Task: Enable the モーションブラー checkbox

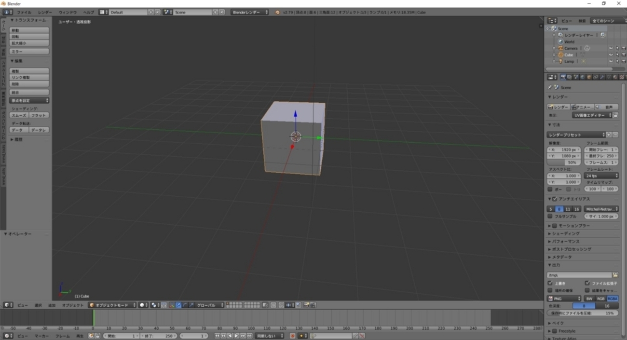Action: pos(554,226)
